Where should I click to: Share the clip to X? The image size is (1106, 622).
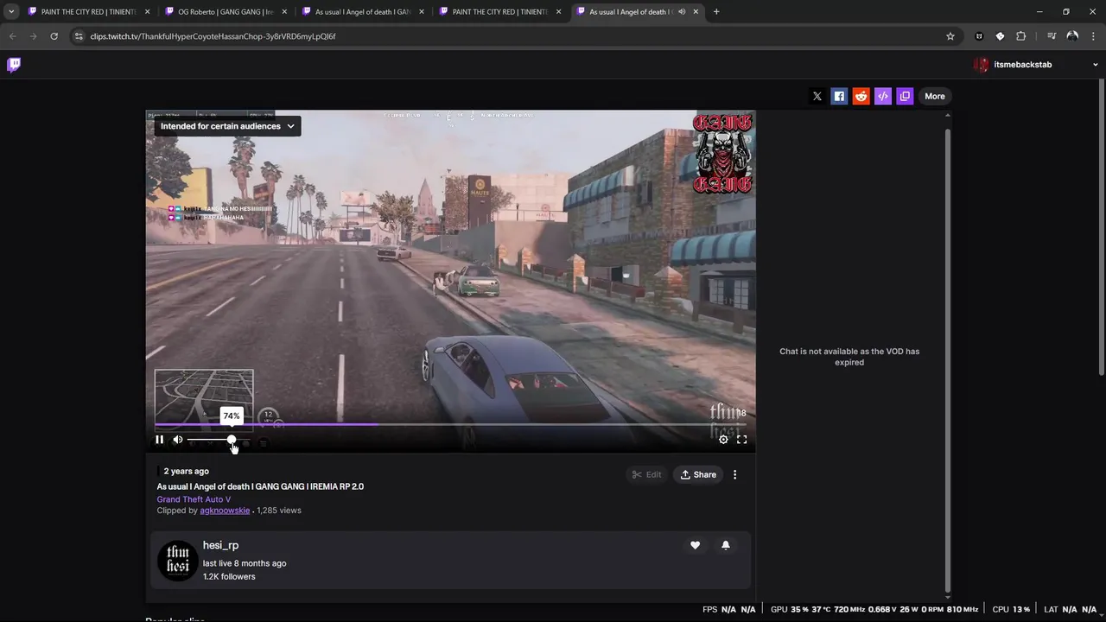(x=817, y=96)
